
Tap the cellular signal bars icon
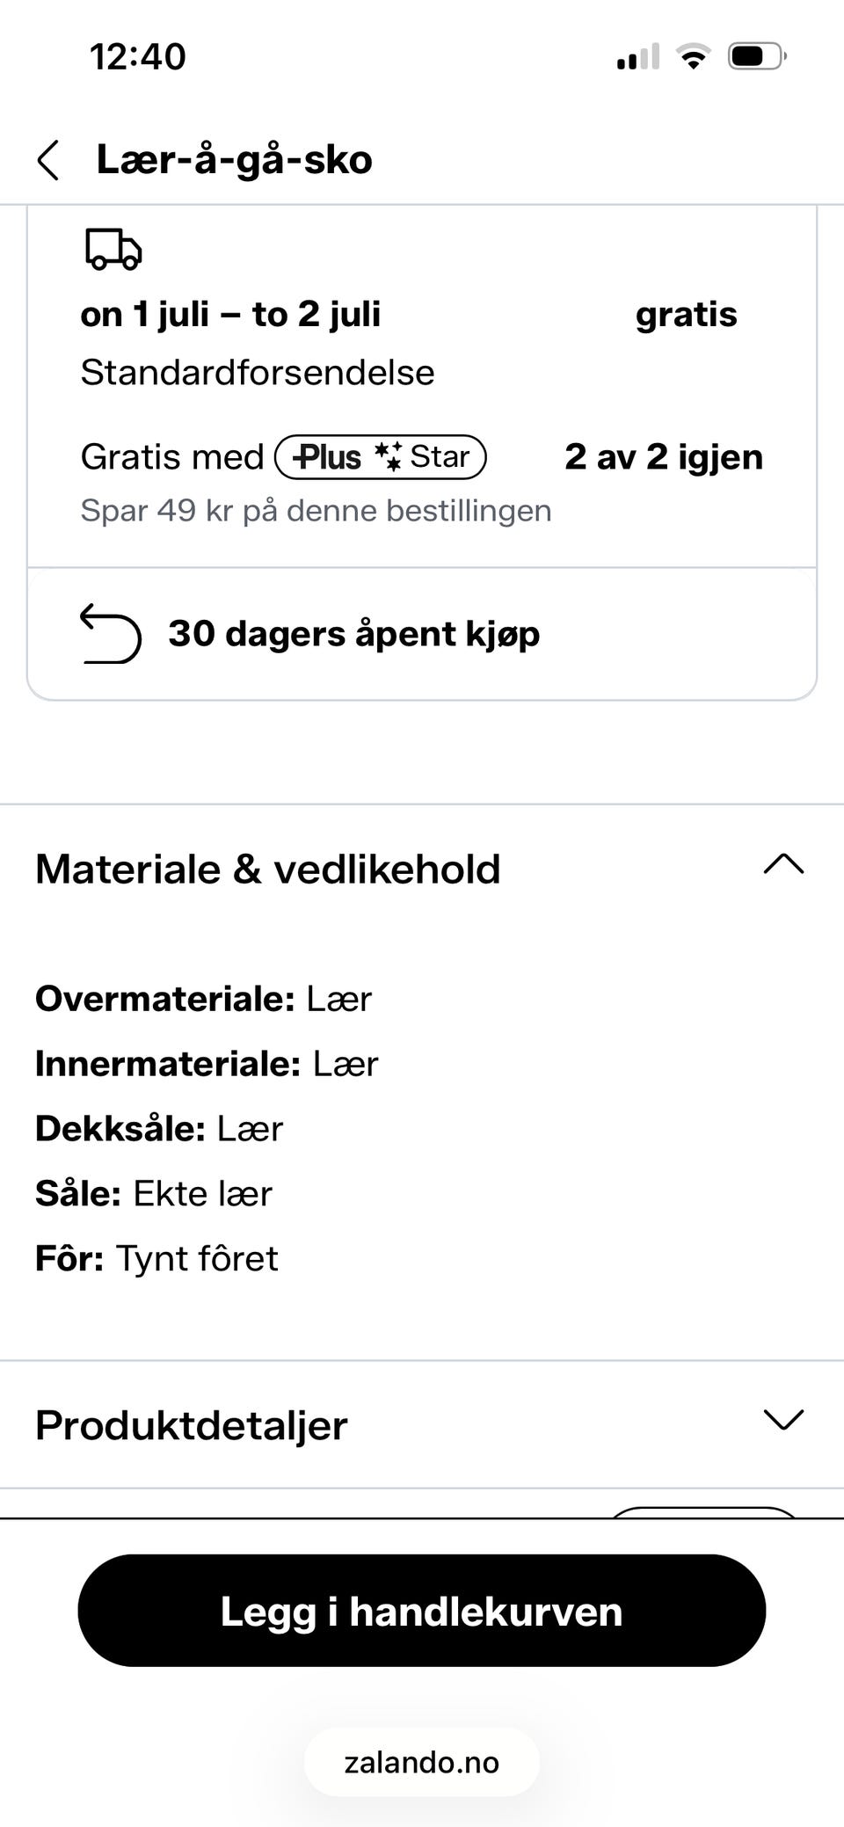point(638,57)
